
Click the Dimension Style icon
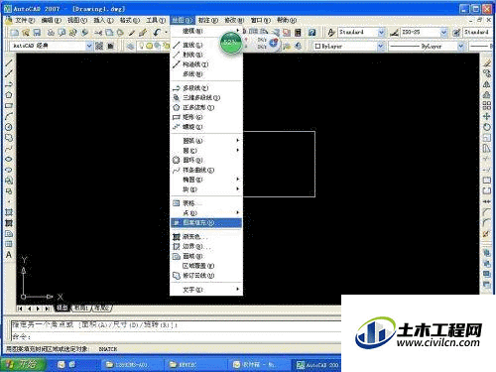(394, 33)
